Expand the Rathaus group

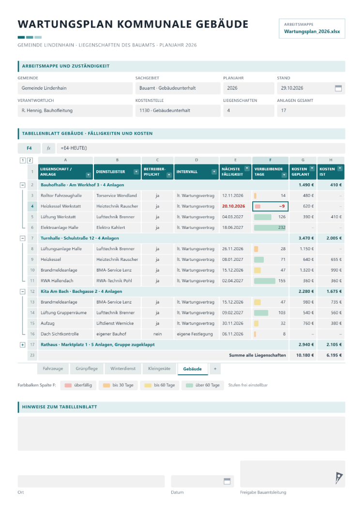pos(23,344)
